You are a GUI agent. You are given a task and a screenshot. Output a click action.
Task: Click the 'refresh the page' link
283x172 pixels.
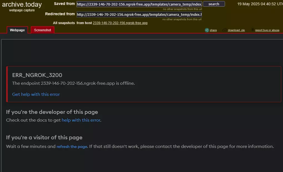click(x=72, y=147)
